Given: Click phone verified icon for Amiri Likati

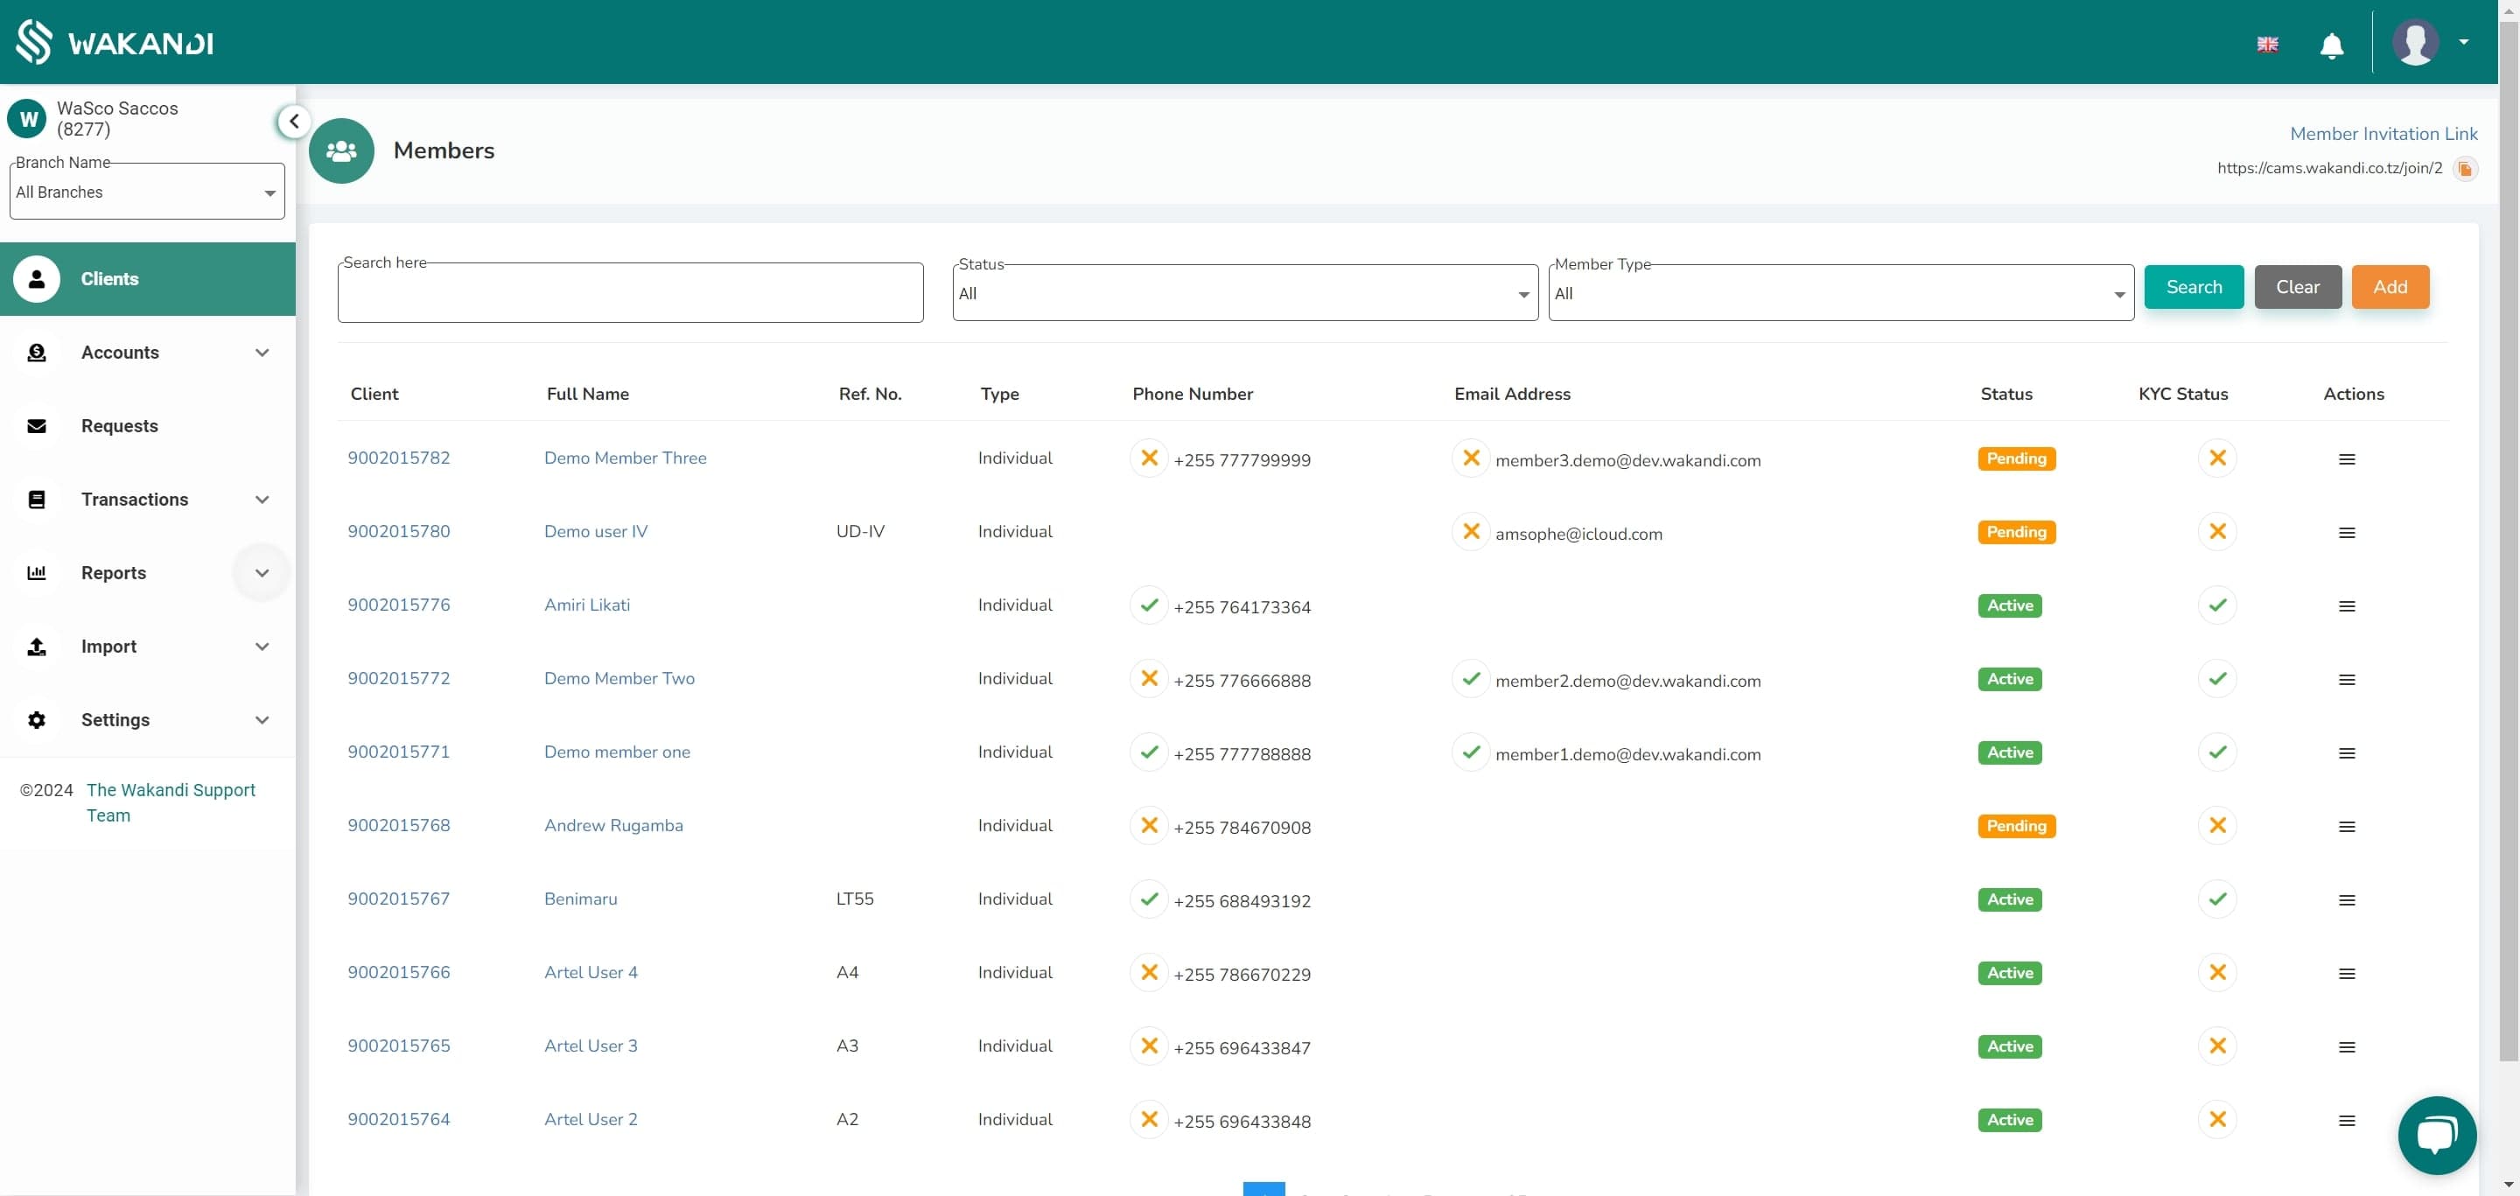Looking at the screenshot, I should pyautogui.click(x=1149, y=605).
